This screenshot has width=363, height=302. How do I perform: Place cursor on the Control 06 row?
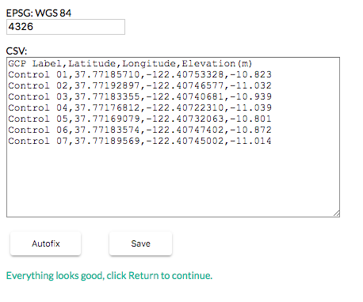click(x=139, y=130)
